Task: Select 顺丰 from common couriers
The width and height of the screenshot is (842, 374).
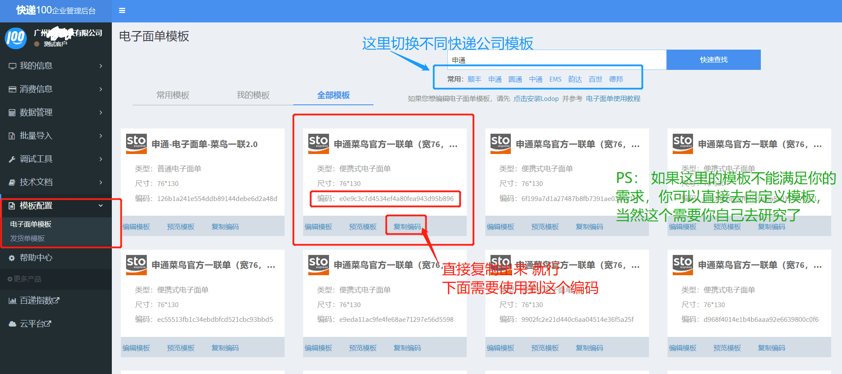Action: click(474, 79)
